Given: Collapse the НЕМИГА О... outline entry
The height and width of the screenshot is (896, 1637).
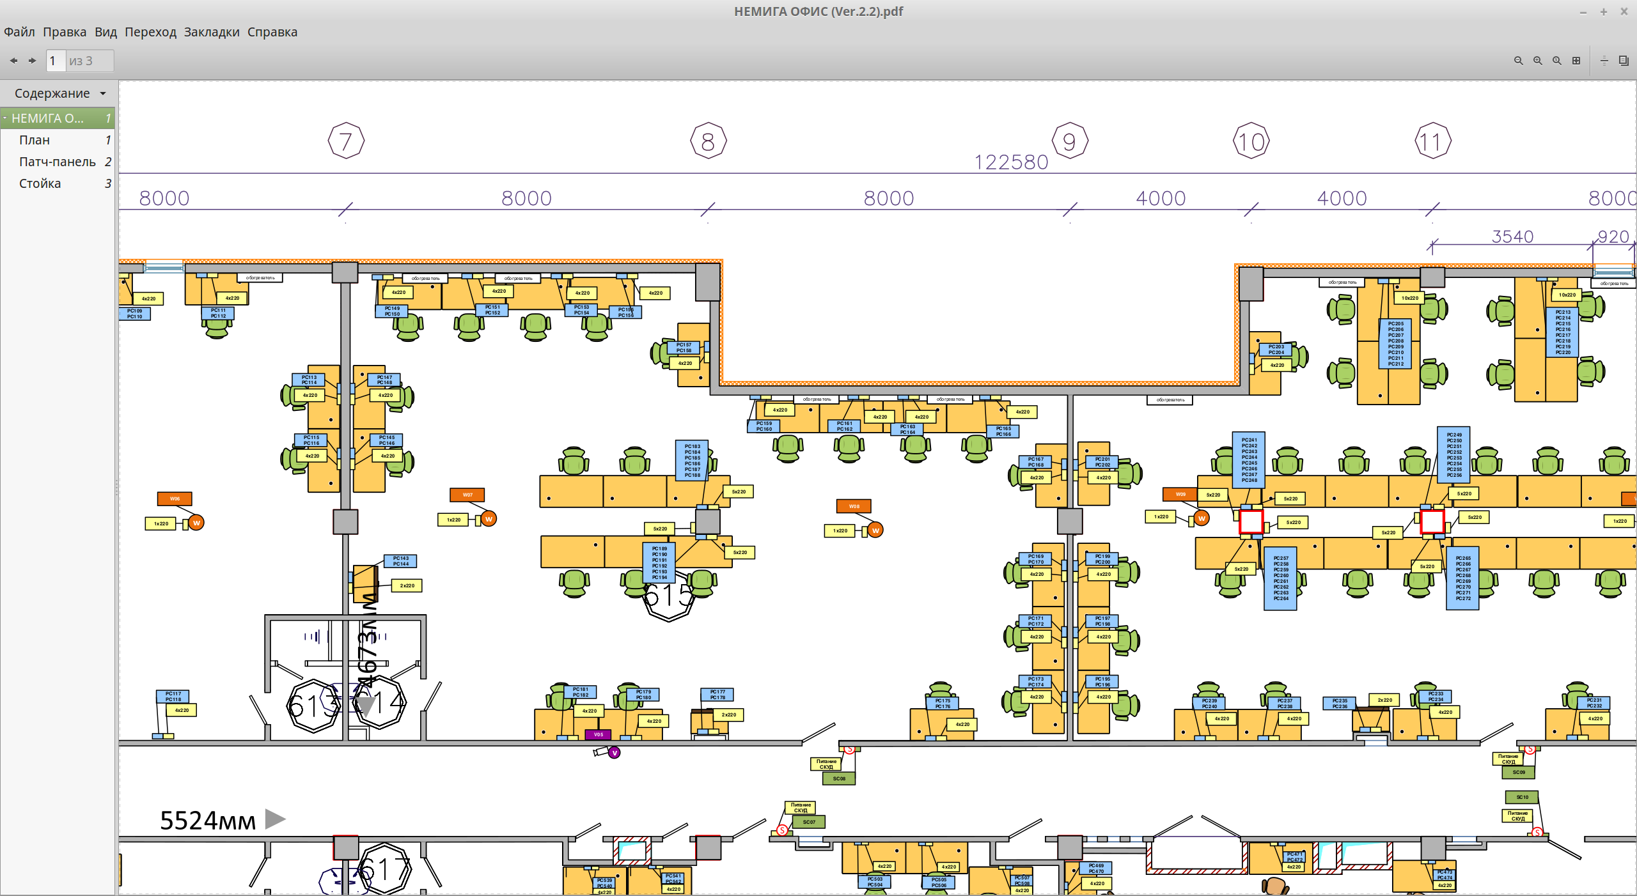Looking at the screenshot, I should [x=5, y=118].
